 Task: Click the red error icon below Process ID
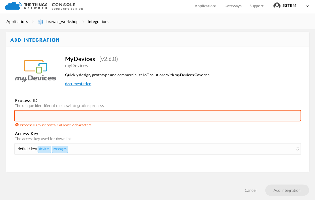[x=17, y=125]
